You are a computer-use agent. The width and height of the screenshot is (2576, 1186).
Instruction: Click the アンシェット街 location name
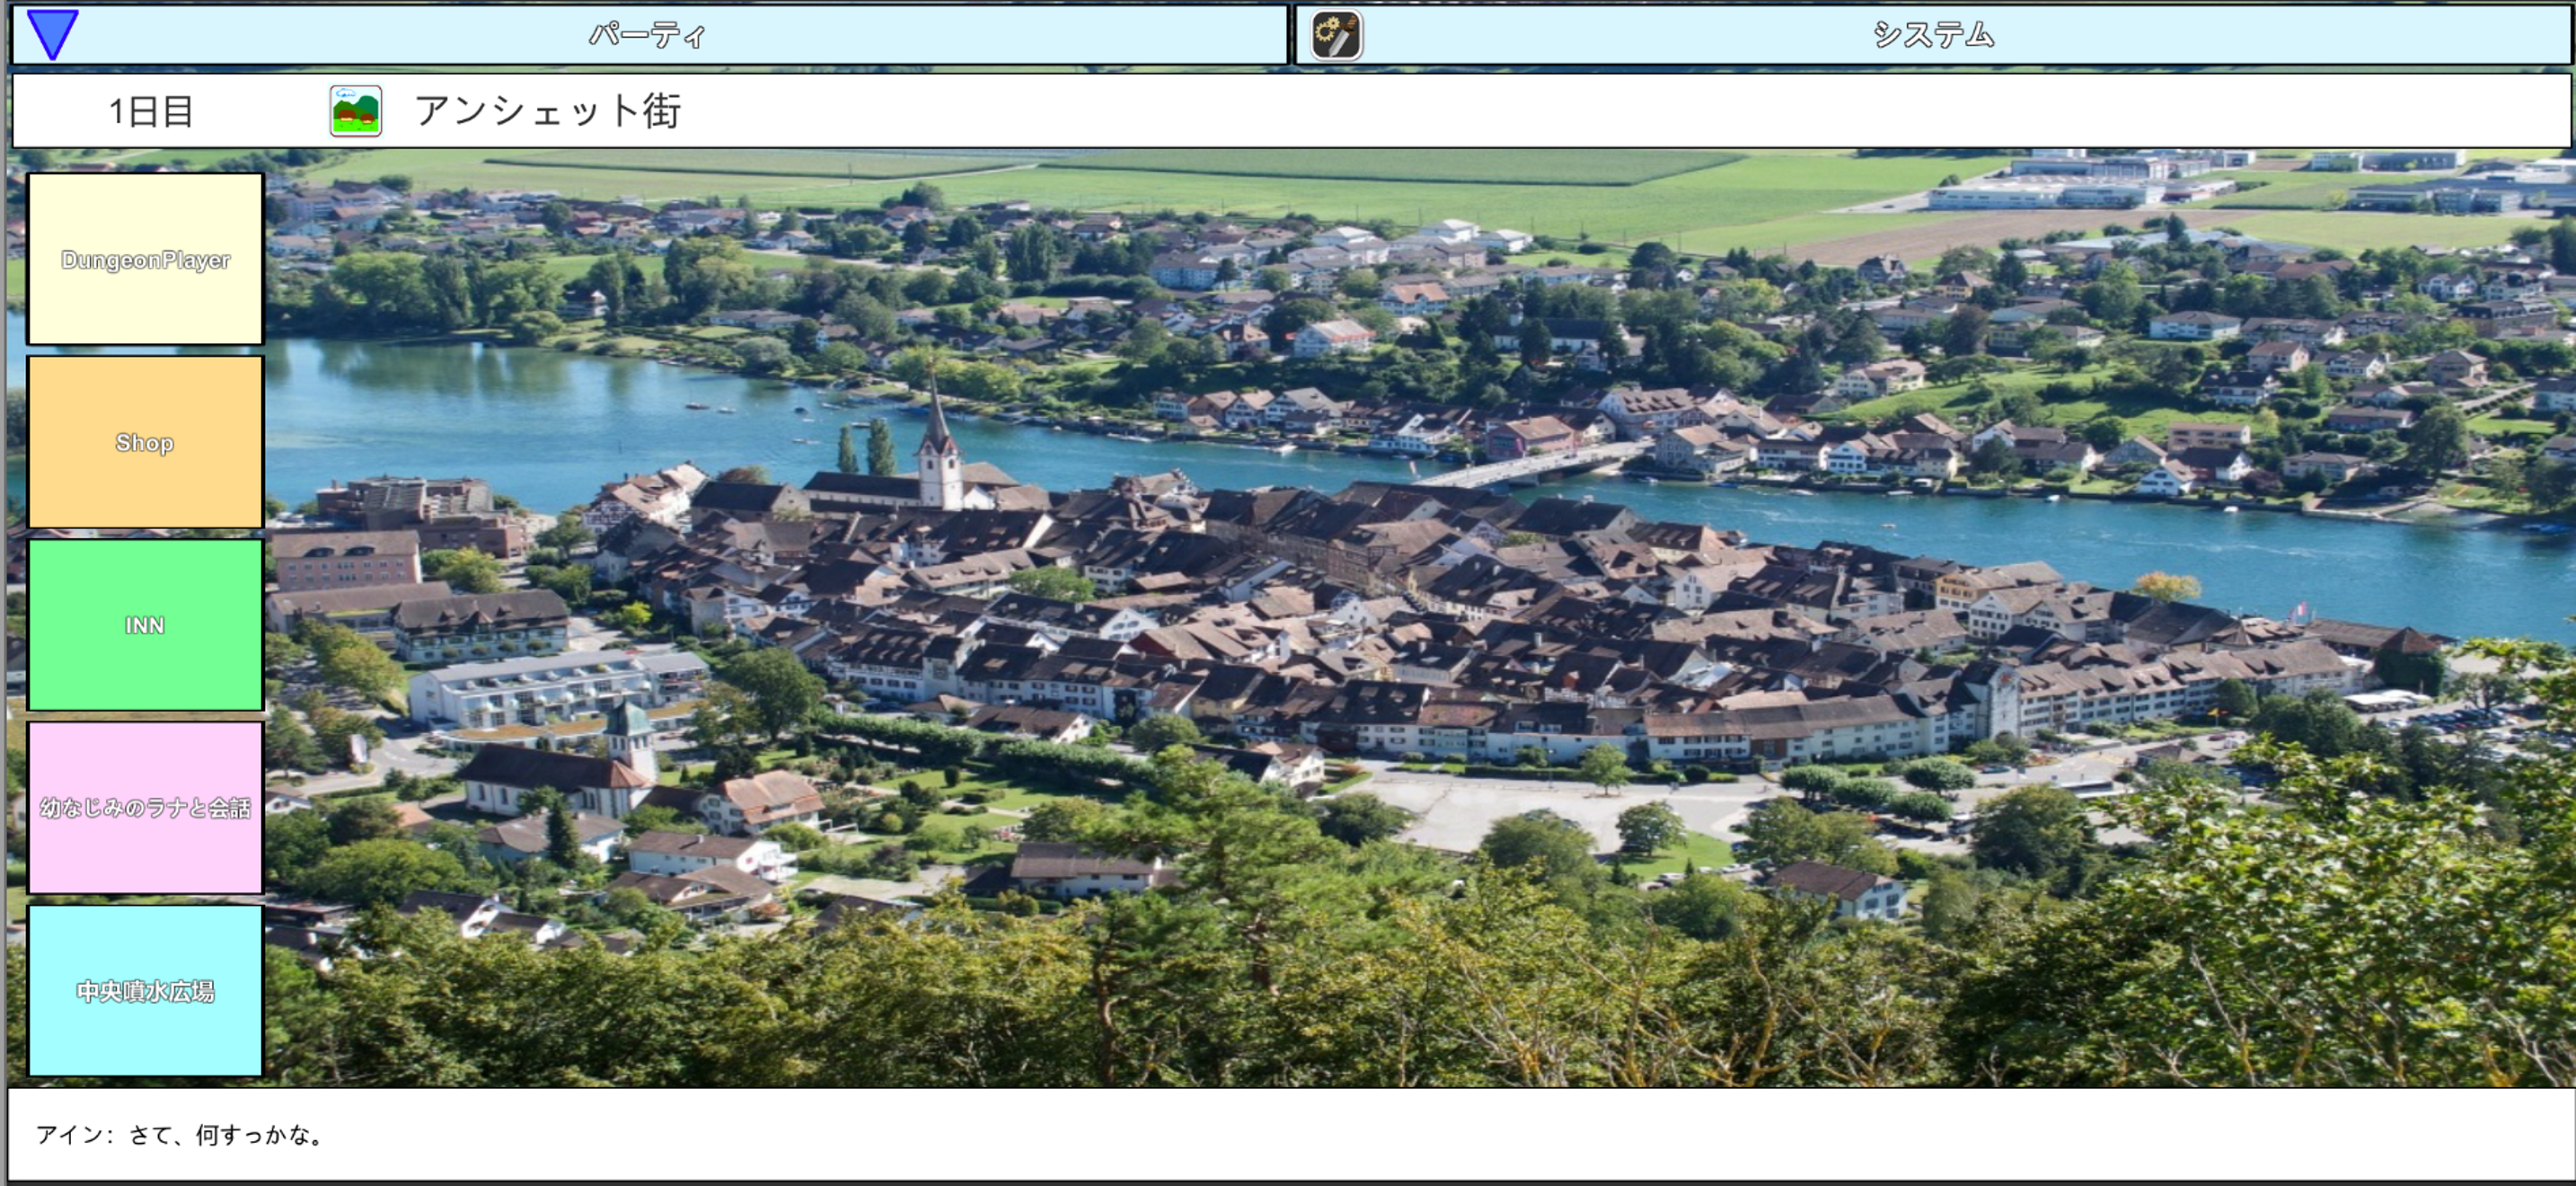548,111
